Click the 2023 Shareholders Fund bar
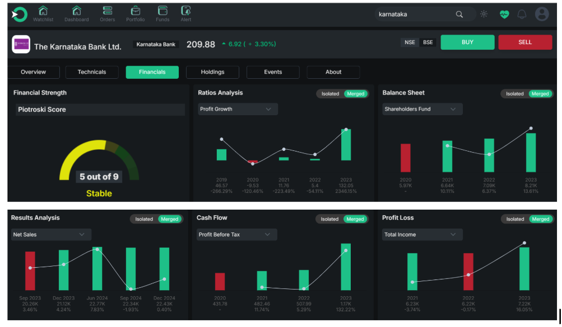562x327 pixels. 531,153
